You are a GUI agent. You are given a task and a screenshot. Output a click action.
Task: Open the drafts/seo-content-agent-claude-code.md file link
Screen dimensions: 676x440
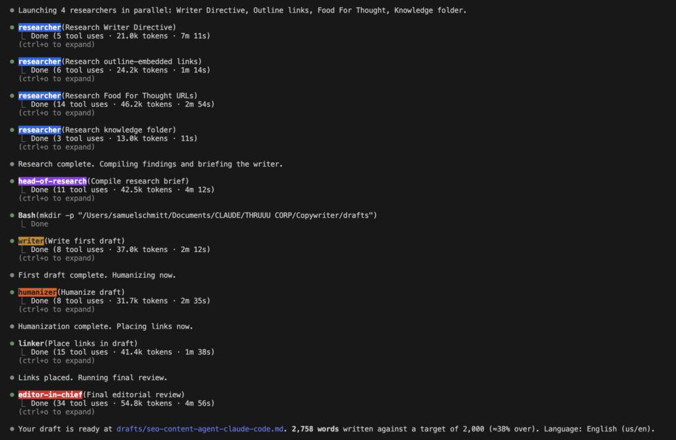click(199, 429)
